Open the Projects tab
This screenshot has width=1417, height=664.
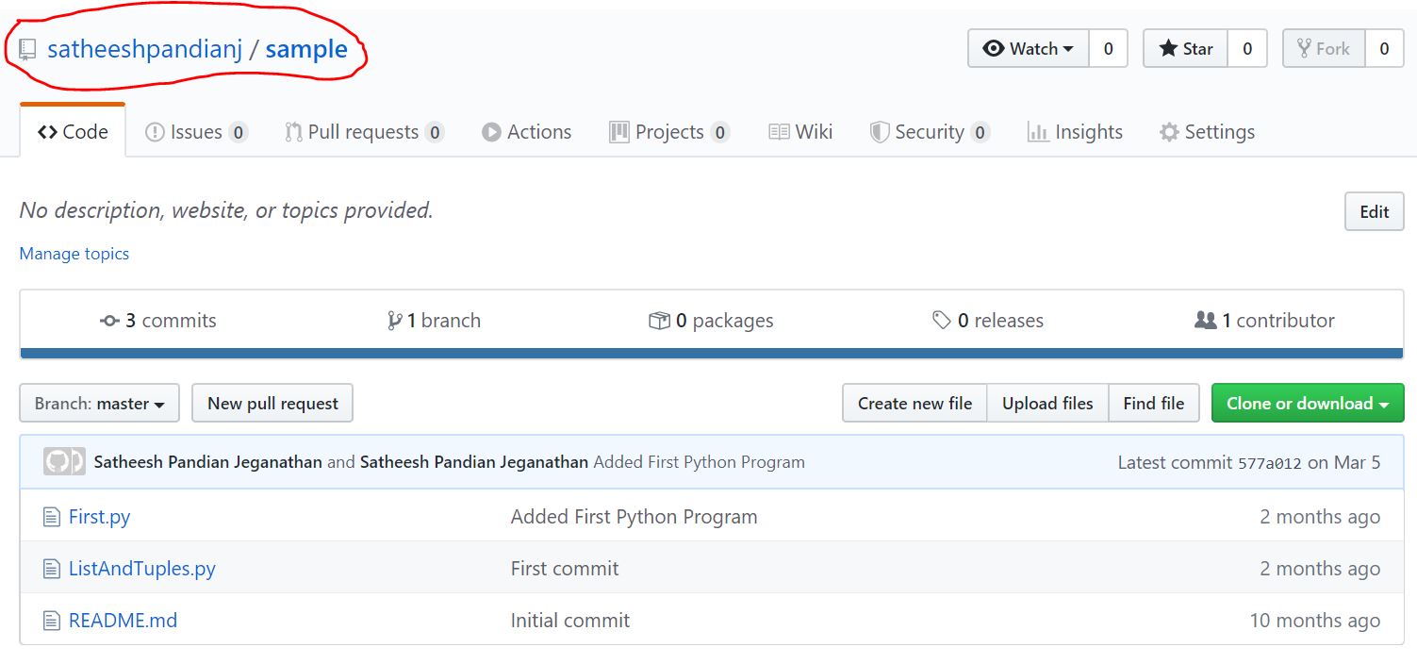(669, 132)
